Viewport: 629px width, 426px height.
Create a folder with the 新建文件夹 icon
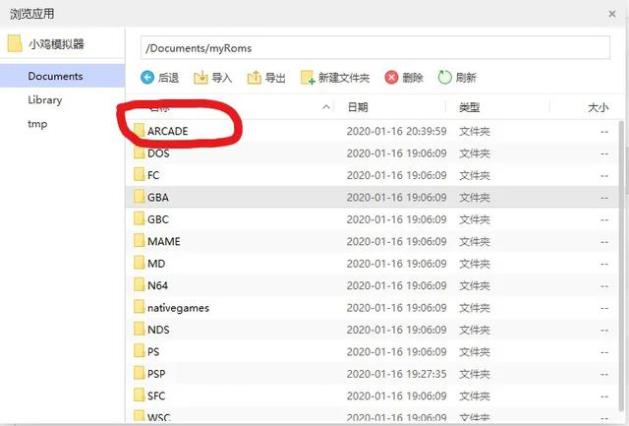click(308, 77)
